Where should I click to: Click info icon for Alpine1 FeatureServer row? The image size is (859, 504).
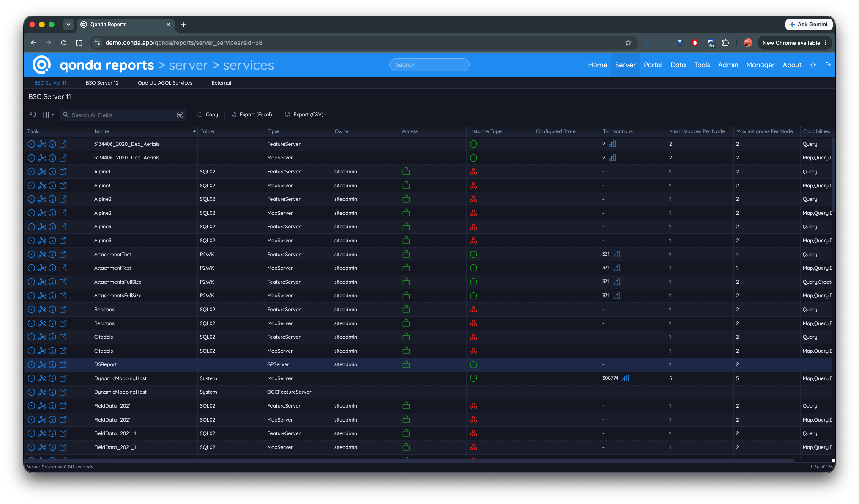pyautogui.click(x=52, y=172)
